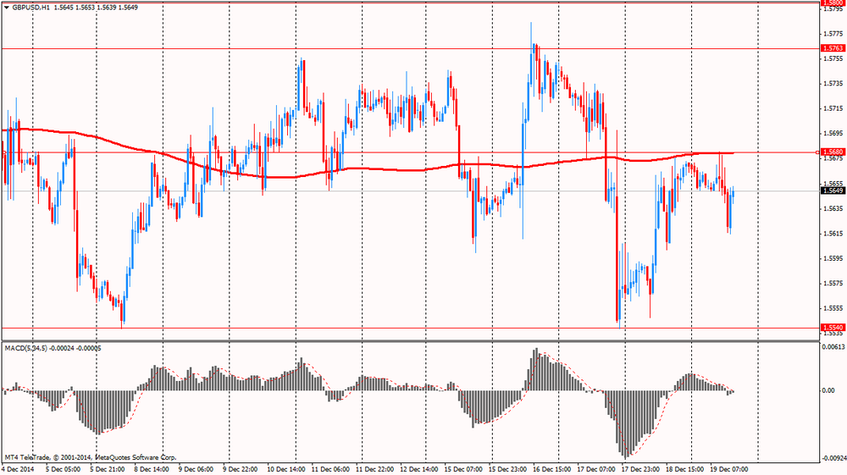
Task: Click the 1.5680 red level price tag
Action: pyautogui.click(x=833, y=152)
